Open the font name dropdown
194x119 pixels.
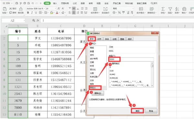44,8
